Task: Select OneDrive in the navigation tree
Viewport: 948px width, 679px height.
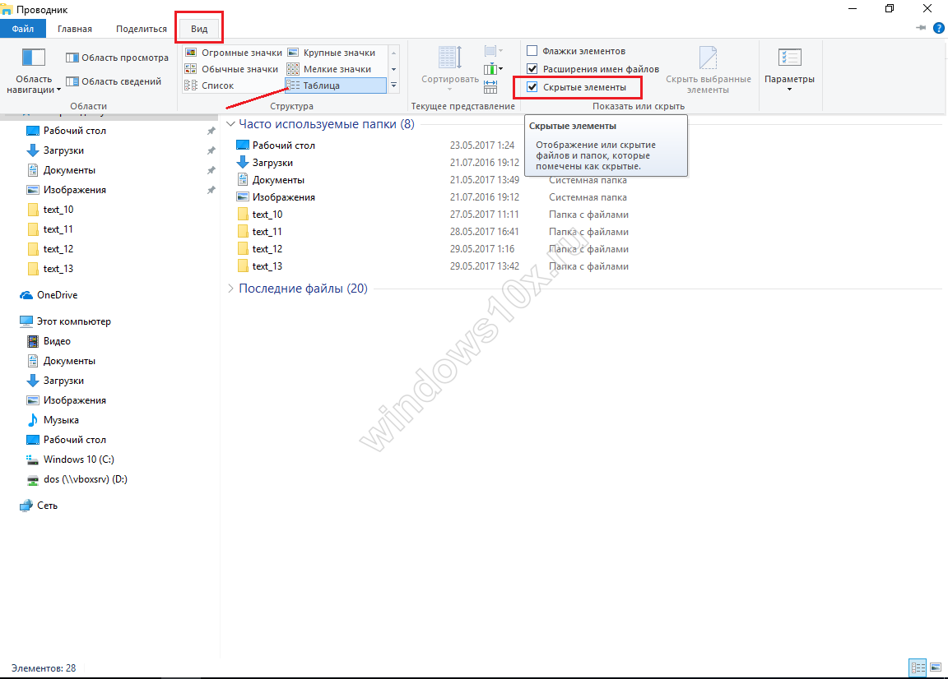Action: (x=57, y=295)
